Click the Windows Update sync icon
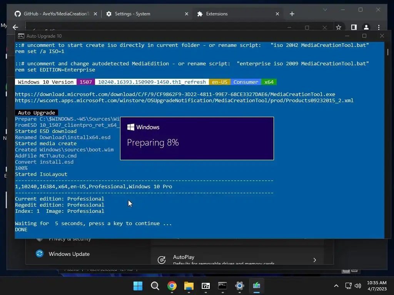This screenshot has width=394, height=295. 40,254
